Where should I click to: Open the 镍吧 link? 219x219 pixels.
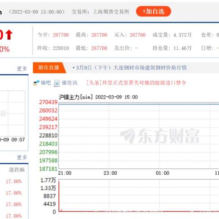click(x=46, y=83)
